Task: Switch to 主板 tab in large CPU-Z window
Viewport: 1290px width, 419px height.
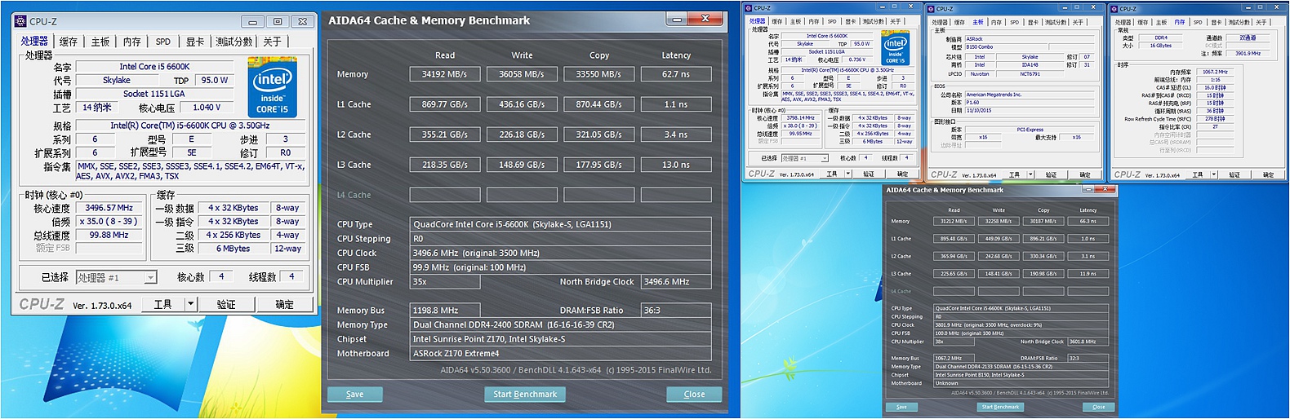Action: coord(100,42)
